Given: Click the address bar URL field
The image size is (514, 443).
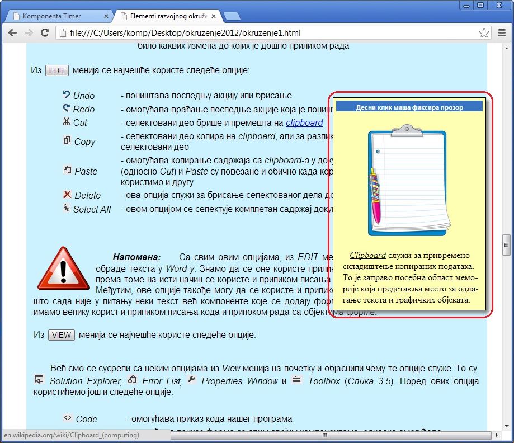Looking at the screenshot, I should (268, 34).
